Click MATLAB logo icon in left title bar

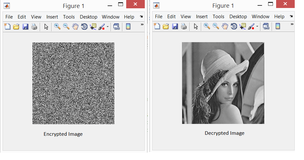point(7,6)
